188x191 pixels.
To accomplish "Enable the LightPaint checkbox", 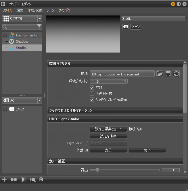I will (x=86, y=143).
